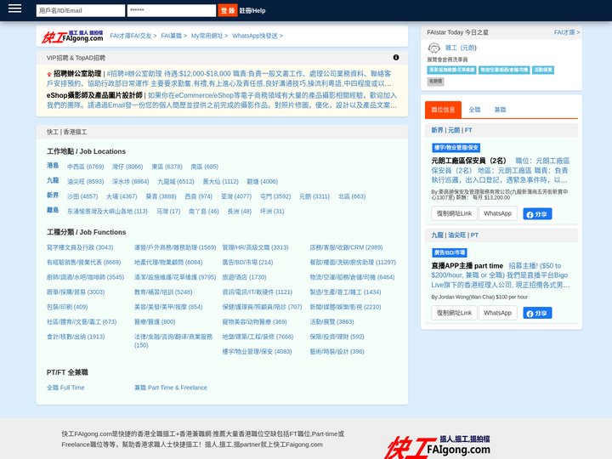
Task: Select location 長洲 (48)
Action: click(240, 211)
